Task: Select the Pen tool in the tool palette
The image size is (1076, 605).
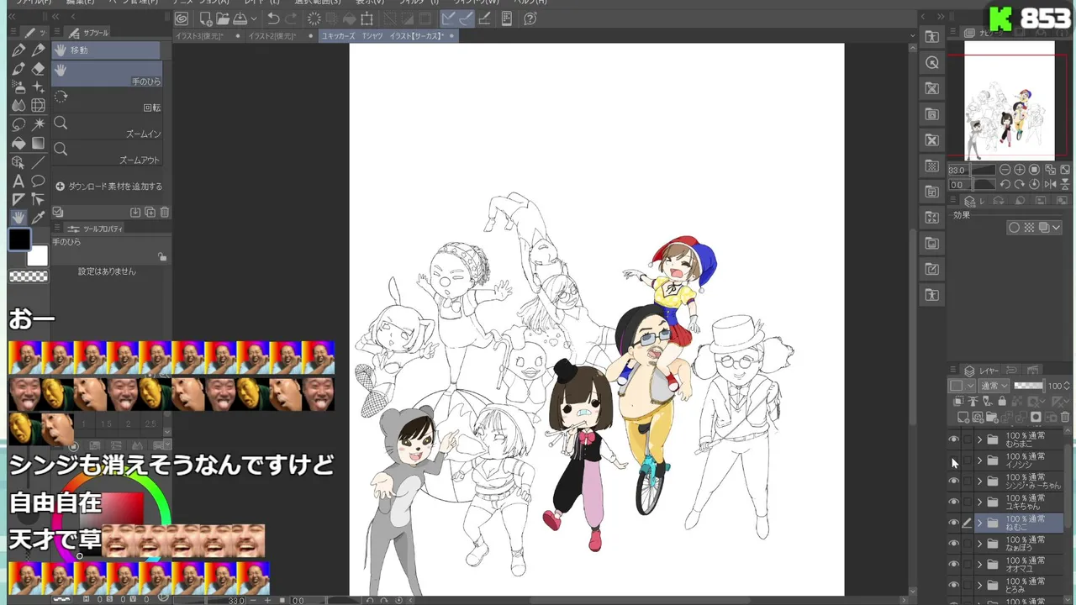Action: point(18,50)
